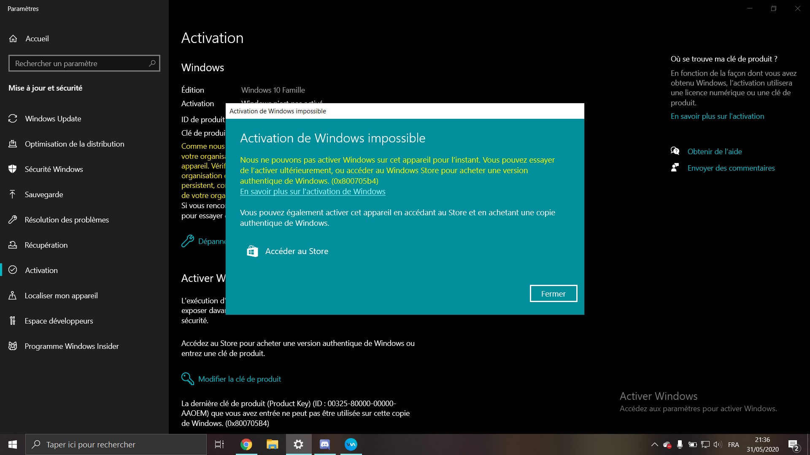The height and width of the screenshot is (455, 810).
Task: Open Discord from the taskbar
Action: pos(324,444)
